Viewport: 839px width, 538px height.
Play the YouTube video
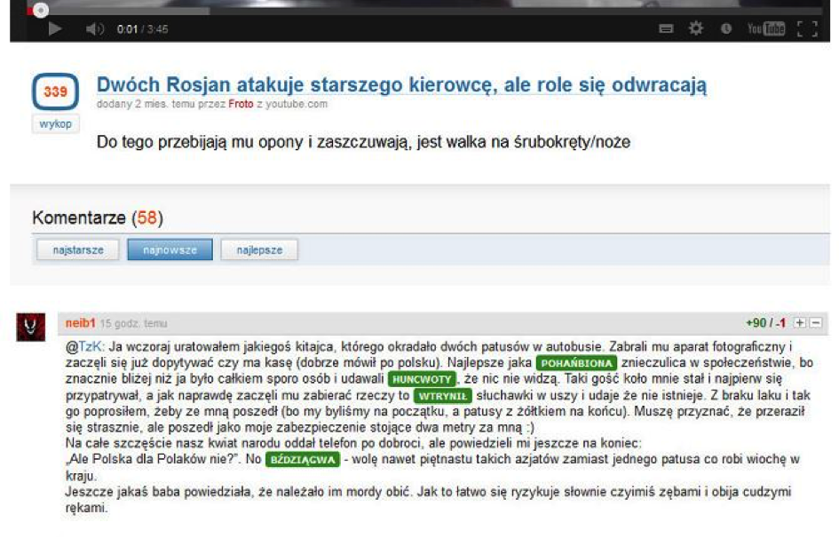pos(55,29)
